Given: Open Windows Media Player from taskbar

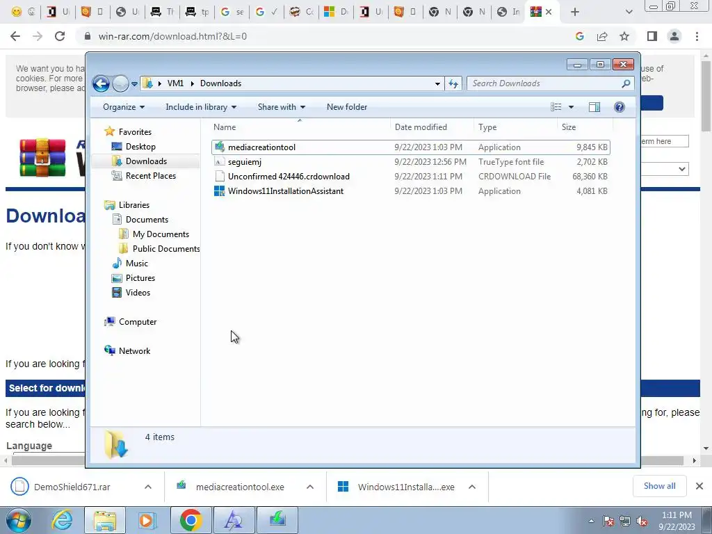Looking at the screenshot, I should [147, 520].
